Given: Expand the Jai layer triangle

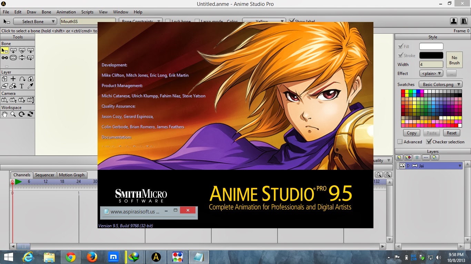Looking at the screenshot, I should pos(409,166).
